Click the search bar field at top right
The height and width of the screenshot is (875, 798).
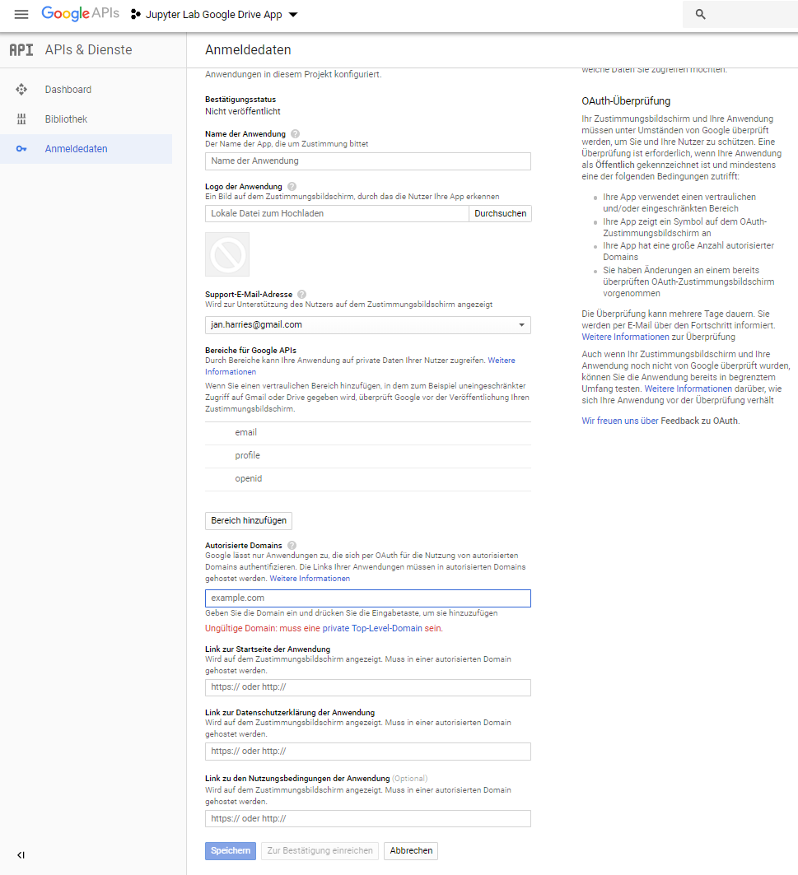pos(740,15)
